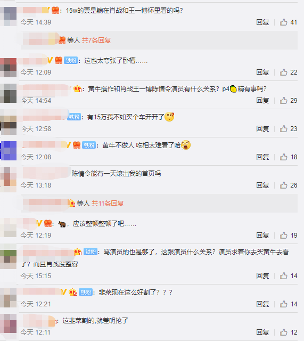The width and height of the screenshot is (304, 341).
Task: Click the 铁粉 badge on 12:21 comment
Action: [86, 292]
